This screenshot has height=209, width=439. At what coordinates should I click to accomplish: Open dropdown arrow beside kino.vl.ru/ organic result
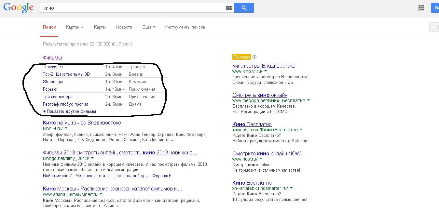[x=66, y=128]
